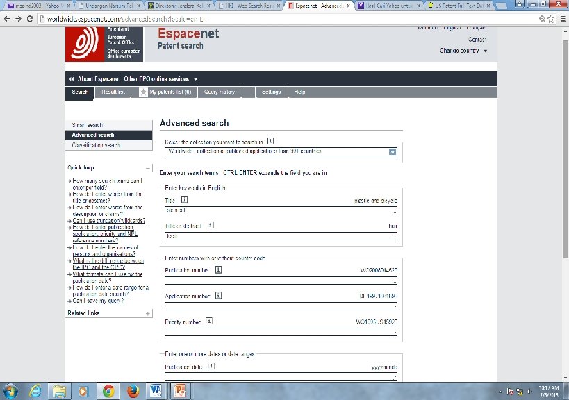The width and height of the screenshot is (569, 400).
Task: Switch to Yahoo mail browser tab
Action: pos(38,6)
